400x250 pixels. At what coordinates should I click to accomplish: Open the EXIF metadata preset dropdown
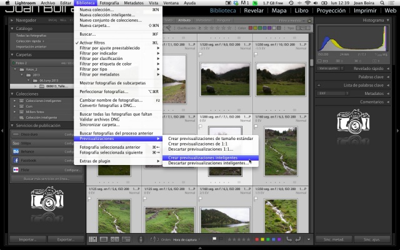coord(333,93)
